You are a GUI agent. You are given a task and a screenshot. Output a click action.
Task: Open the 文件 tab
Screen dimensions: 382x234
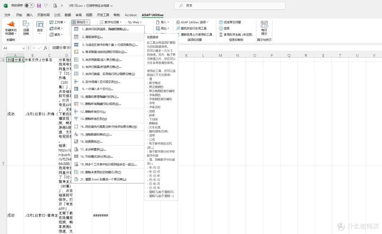click(7, 15)
